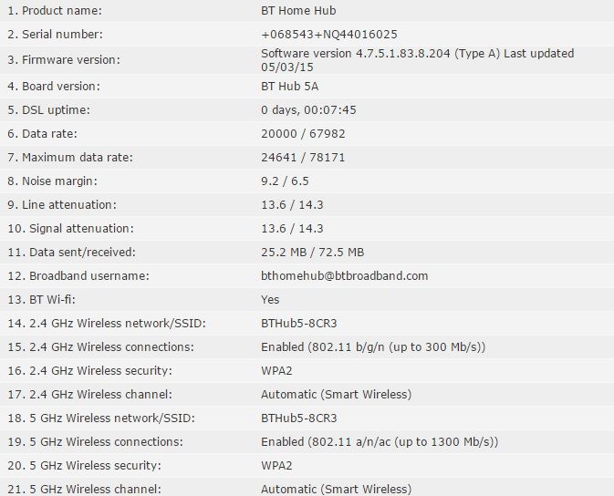The width and height of the screenshot is (614, 496).
Task: Click the Board version value BT Hub 5A
Action: pyautogui.click(x=290, y=86)
